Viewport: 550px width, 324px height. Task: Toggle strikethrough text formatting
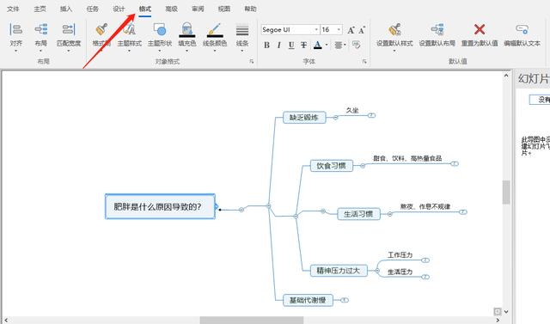(303, 45)
